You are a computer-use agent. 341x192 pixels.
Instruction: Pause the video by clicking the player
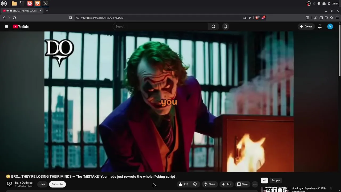click(169, 102)
